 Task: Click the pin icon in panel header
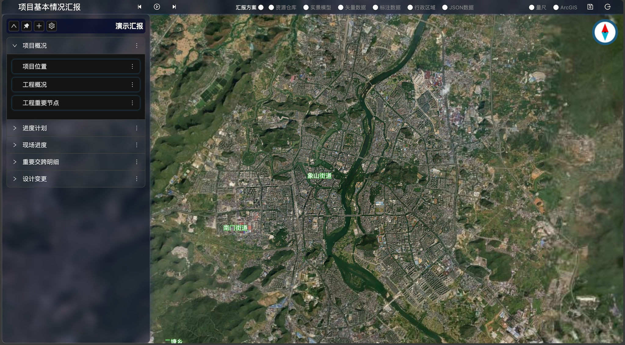pyautogui.click(x=27, y=26)
